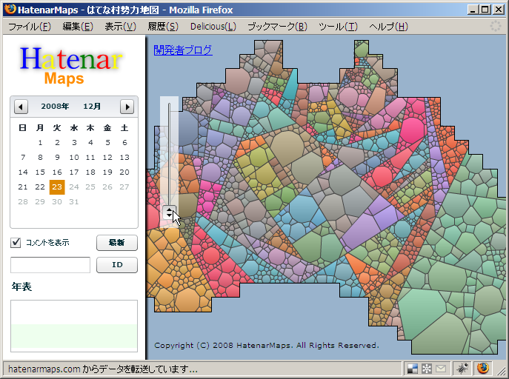The width and height of the screenshot is (509, 379).
Task: Go to previous month in calendar
Action: pyautogui.click(x=21, y=107)
